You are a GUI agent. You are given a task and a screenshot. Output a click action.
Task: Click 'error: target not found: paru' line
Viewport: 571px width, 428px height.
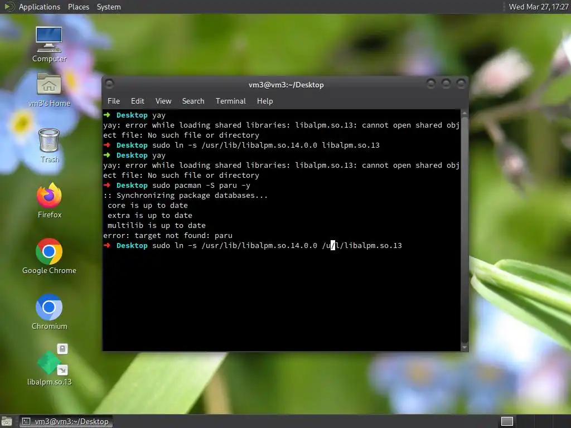click(168, 236)
